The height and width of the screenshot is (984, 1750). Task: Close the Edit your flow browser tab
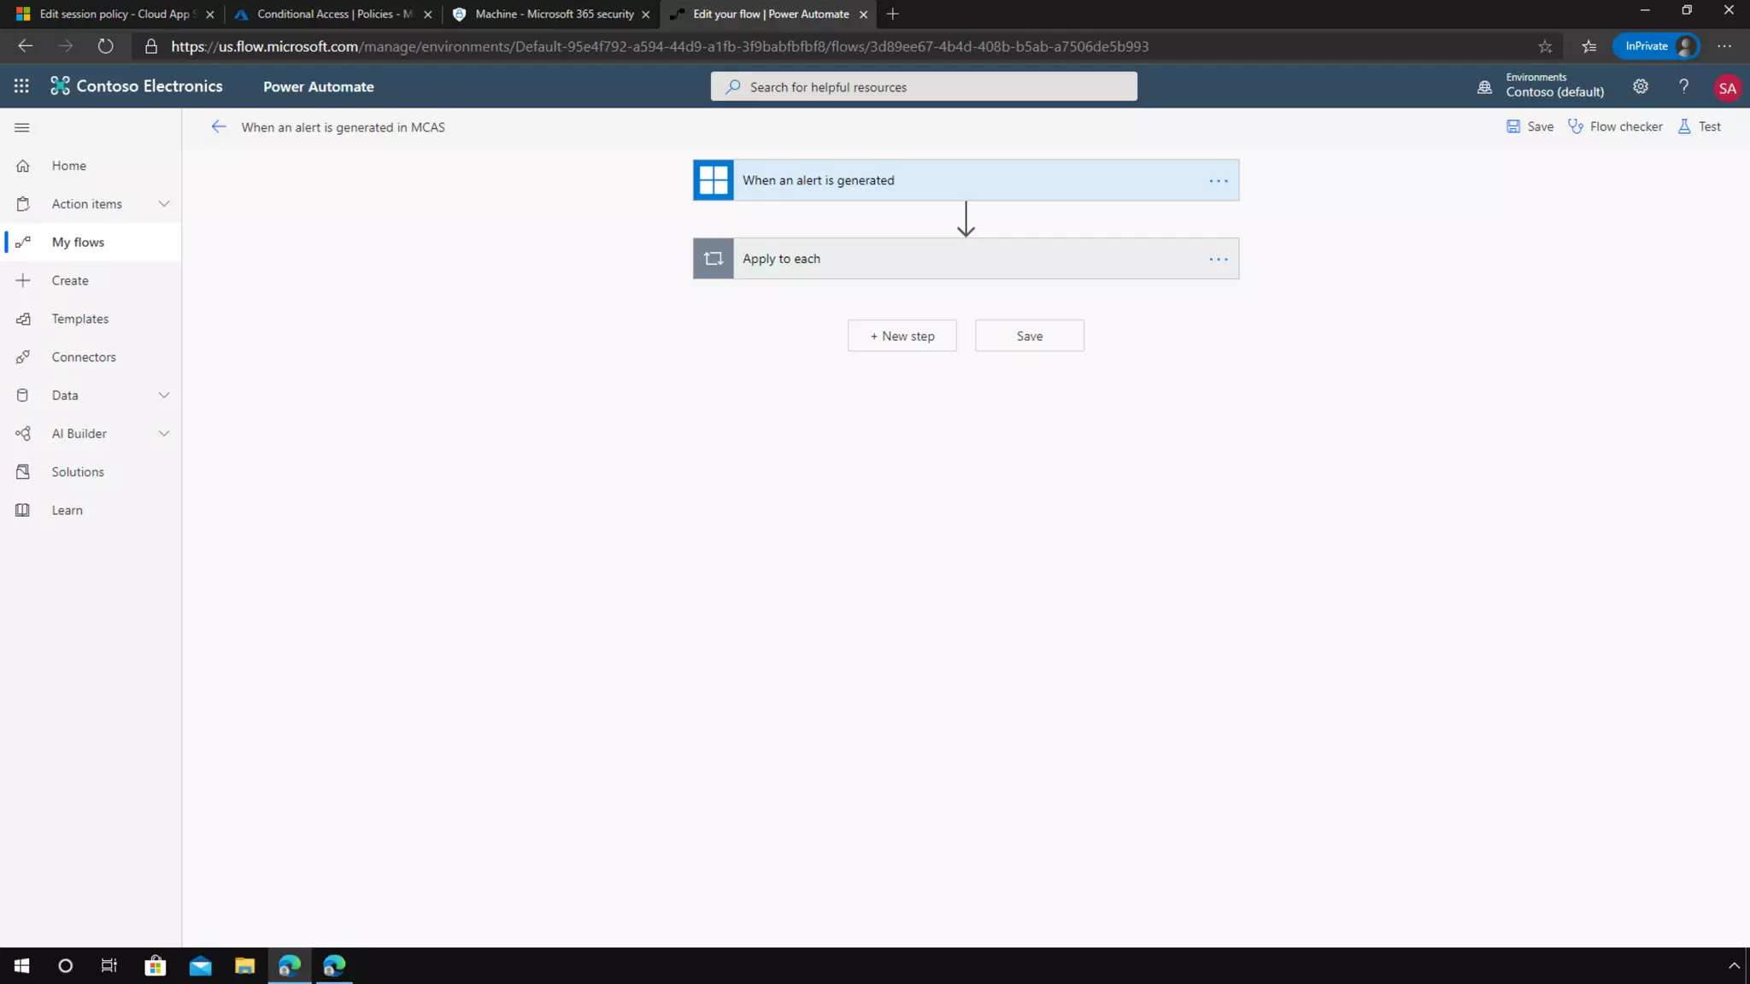pyautogui.click(x=863, y=15)
